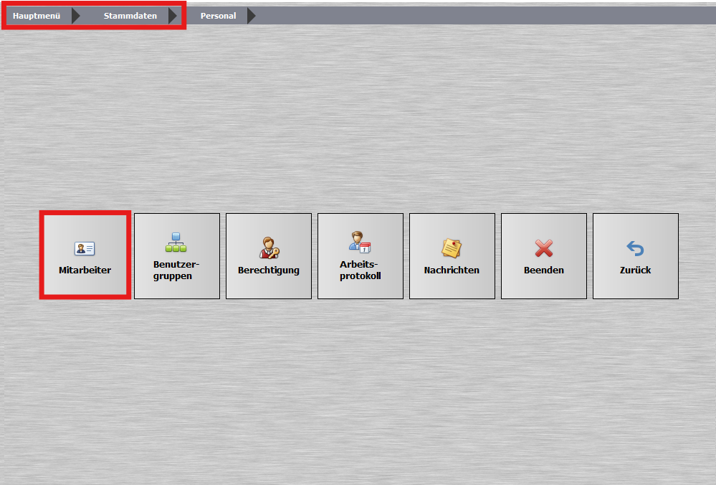Click the Berechtigung user-with-key icon
This screenshot has width=716, height=485.
[x=268, y=248]
